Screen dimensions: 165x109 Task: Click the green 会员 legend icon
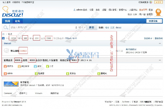coord(48,66)
